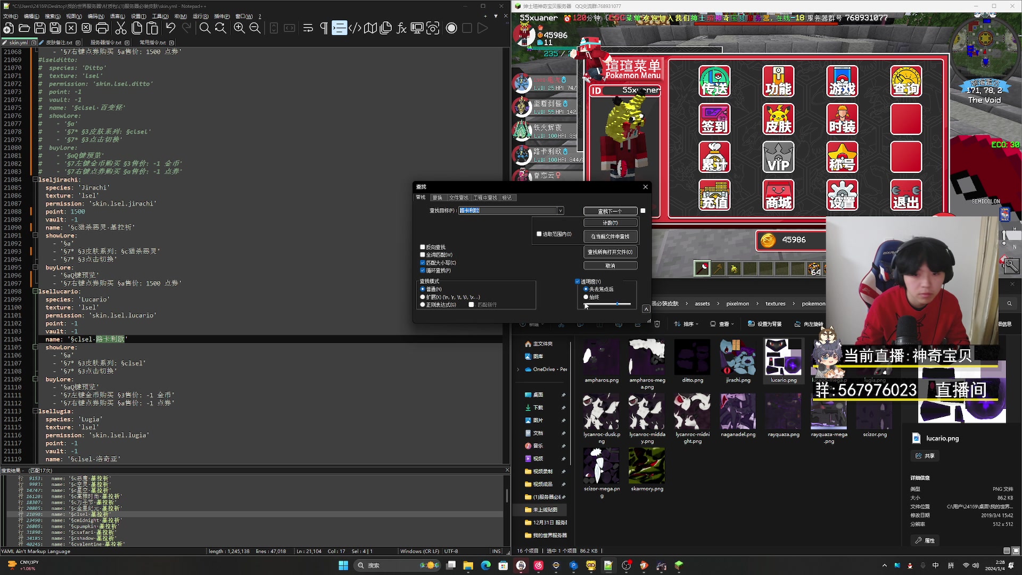Image resolution: width=1022 pixels, height=575 pixels.
Task: Collapse fold marker at lsellucario line 21098
Action: pyautogui.click(x=35, y=292)
